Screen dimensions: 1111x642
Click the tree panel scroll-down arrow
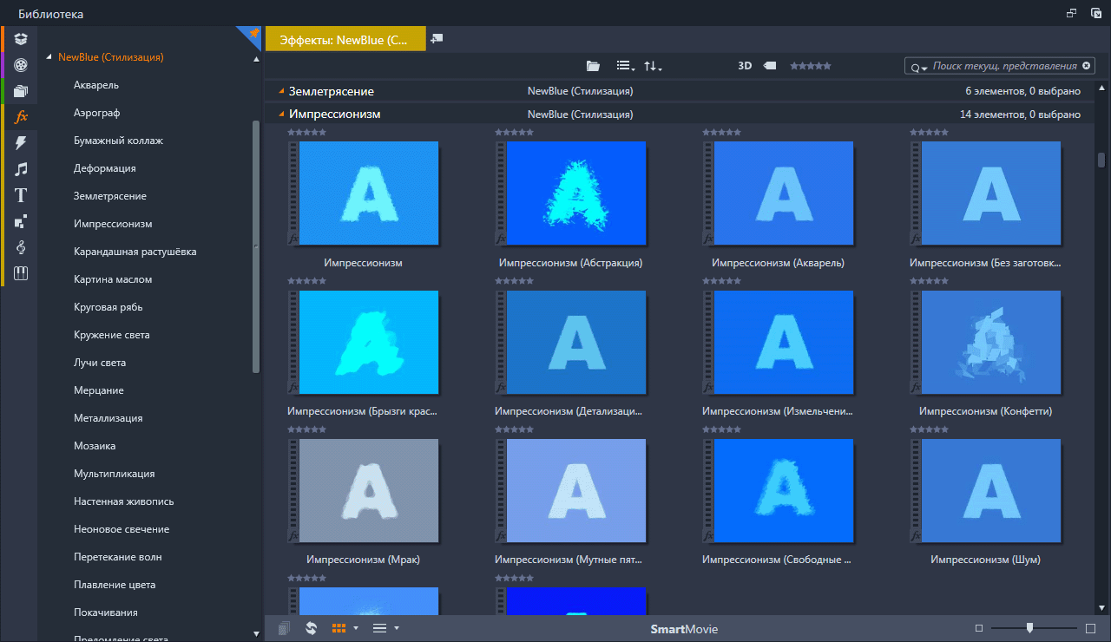point(256,634)
